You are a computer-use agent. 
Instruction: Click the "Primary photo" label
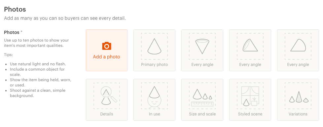click(x=154, y=65)
